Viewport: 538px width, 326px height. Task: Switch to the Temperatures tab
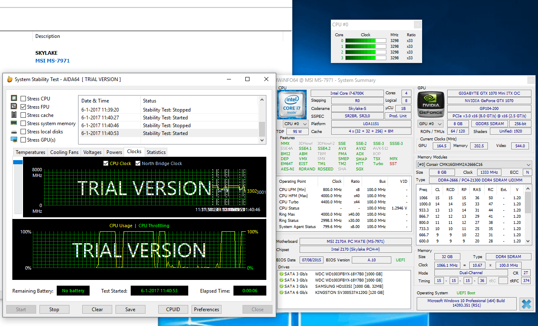[x=30, y=152]
